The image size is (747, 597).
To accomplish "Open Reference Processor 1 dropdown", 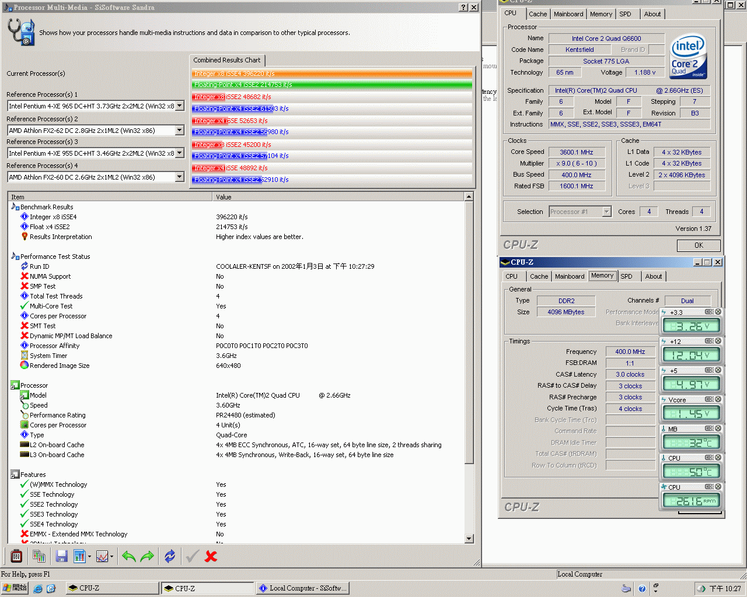I will [x=180, y=106].
